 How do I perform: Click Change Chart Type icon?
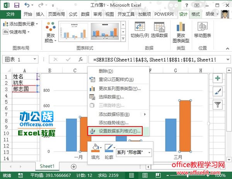(x=181, y=27)
